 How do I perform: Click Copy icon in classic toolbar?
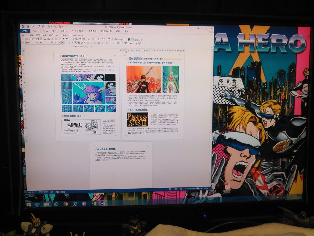coord(56,39)
